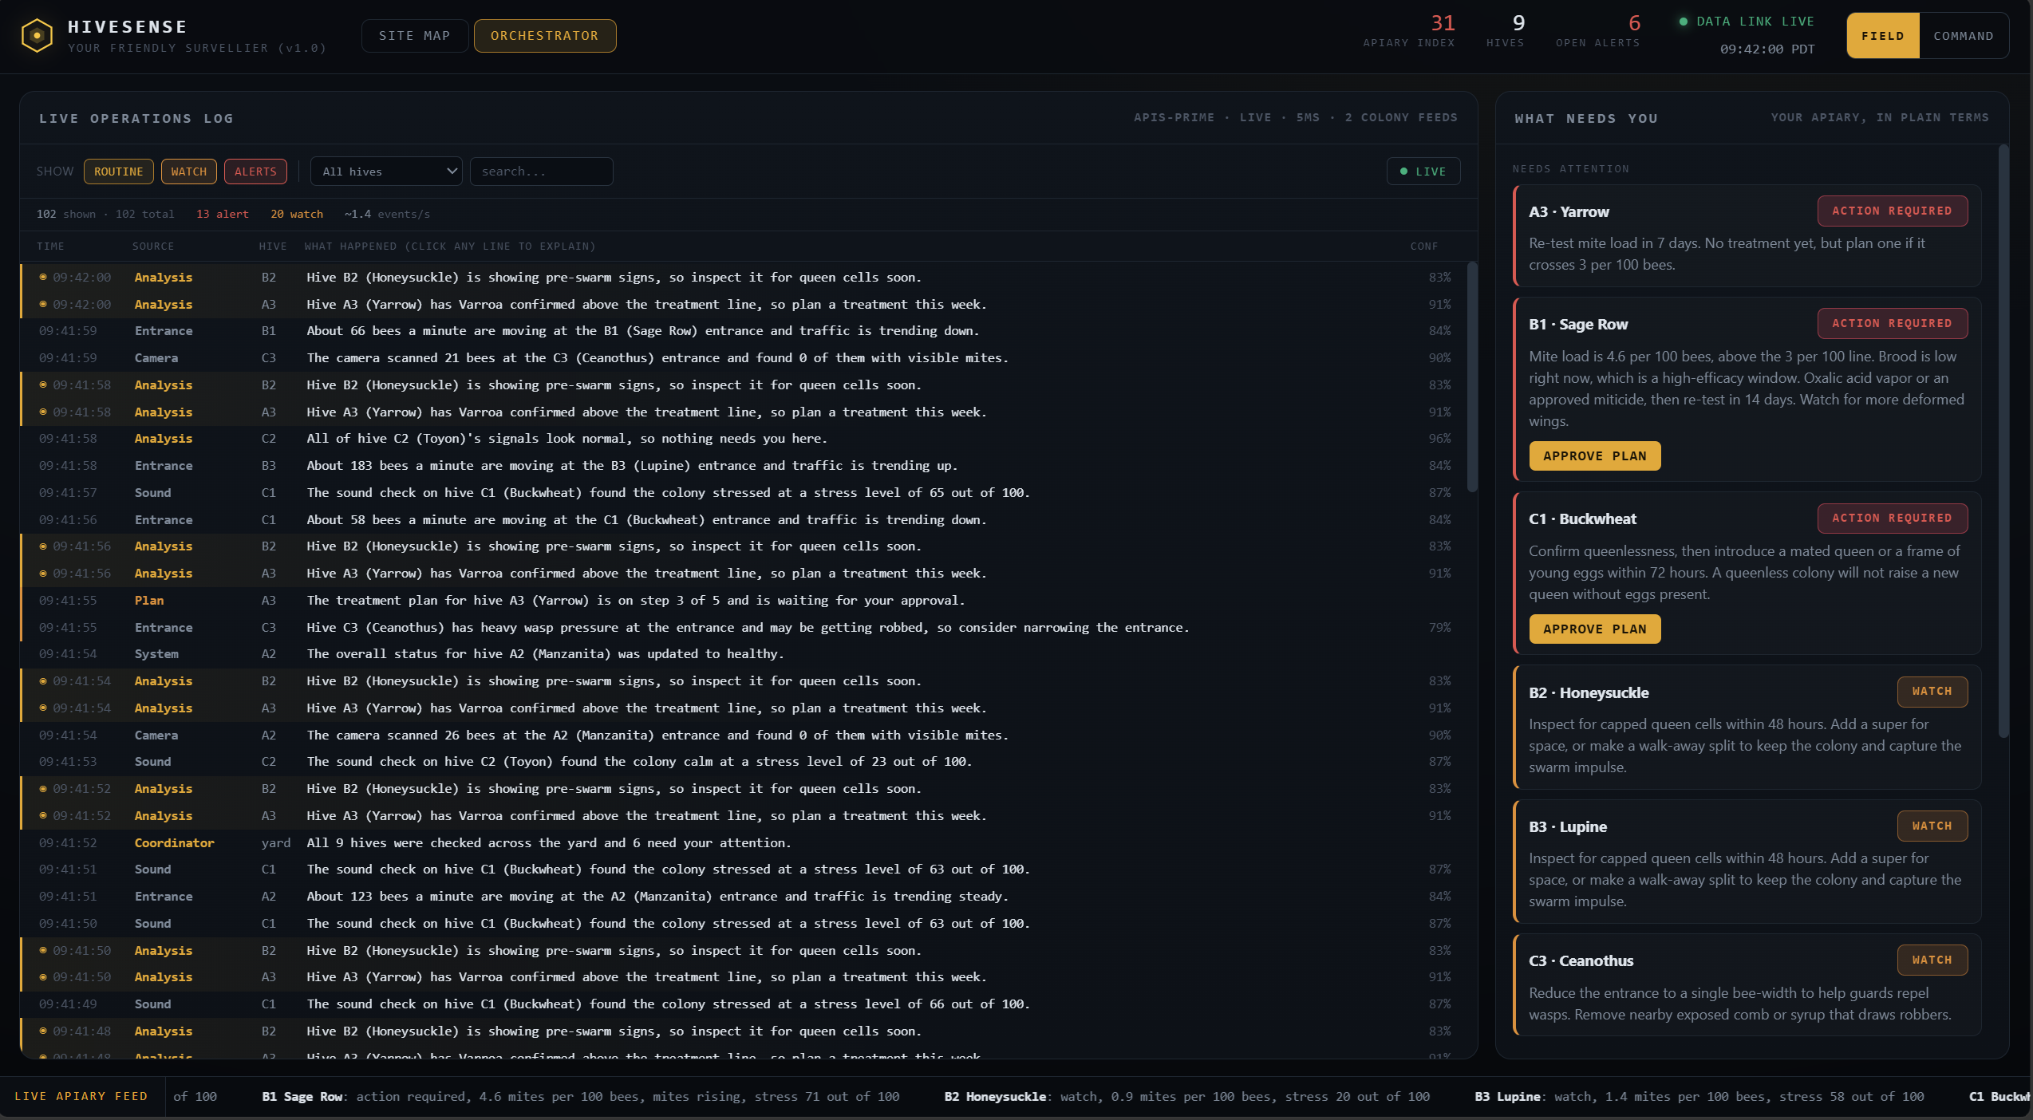This screenshot has width=2033, height=1120.
Task: Click the 13 alert count
Action: 223,215
